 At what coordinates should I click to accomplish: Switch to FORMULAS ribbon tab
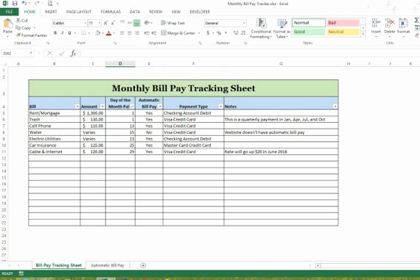click(111, 12)
